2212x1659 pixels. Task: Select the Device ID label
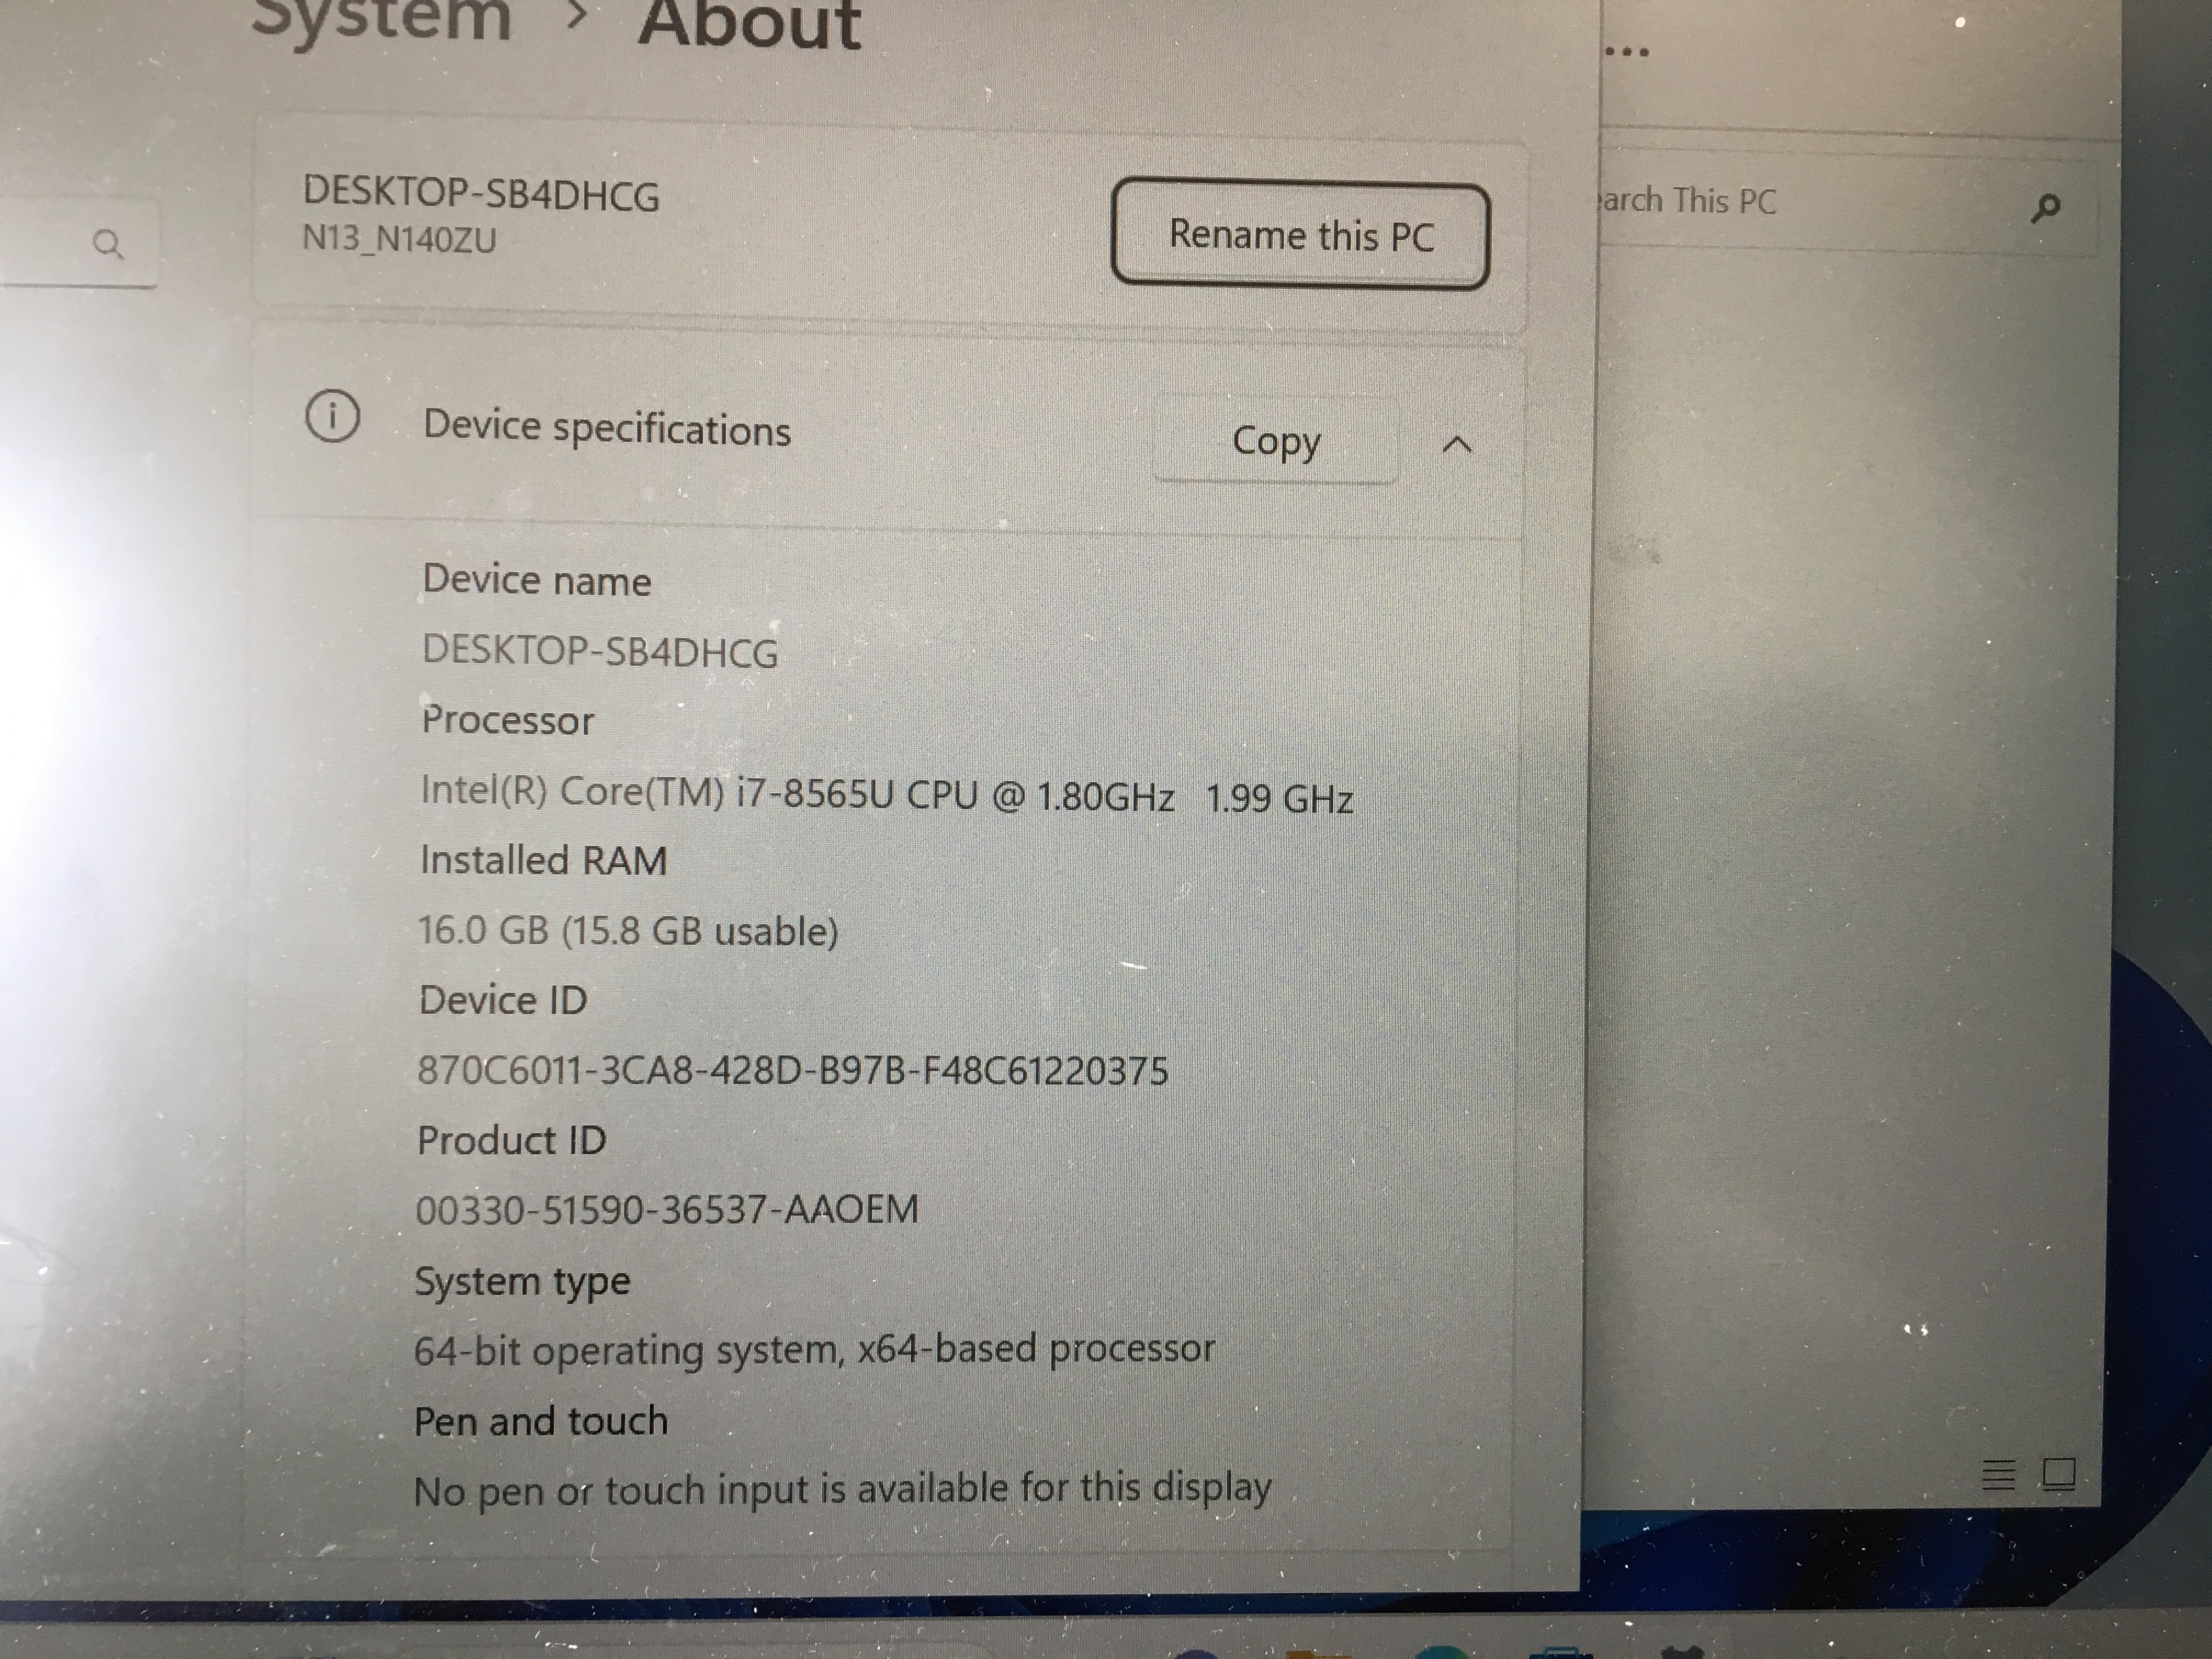coord(503,1000)
